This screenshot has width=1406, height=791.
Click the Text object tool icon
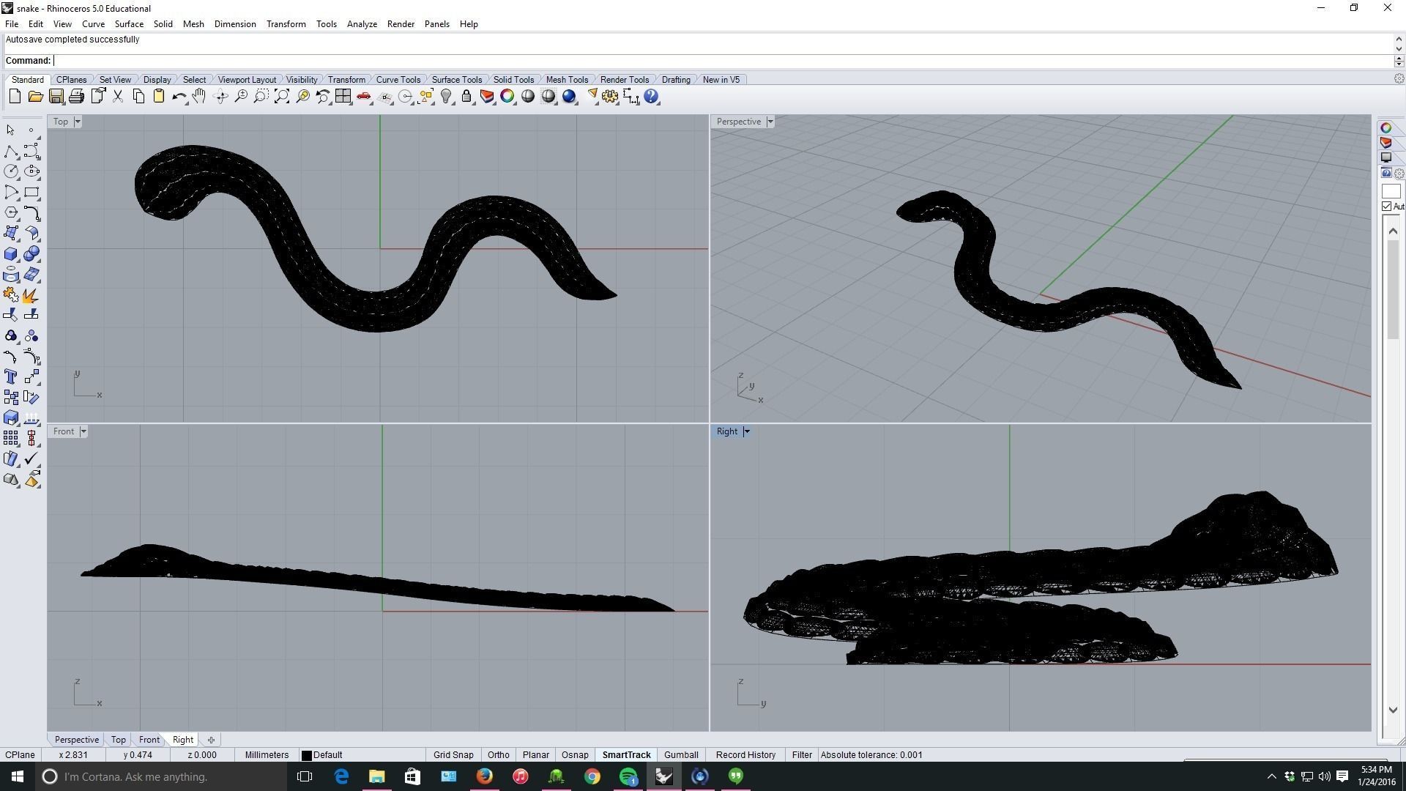(11, 376)
